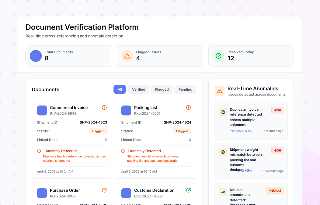Click '1 Anomaly Detected' on Packing List
This screenshot has width=320, height=205.
(x=144, y=151)
